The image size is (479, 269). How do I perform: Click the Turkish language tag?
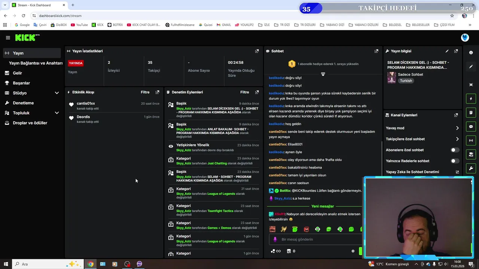(406, 81)
